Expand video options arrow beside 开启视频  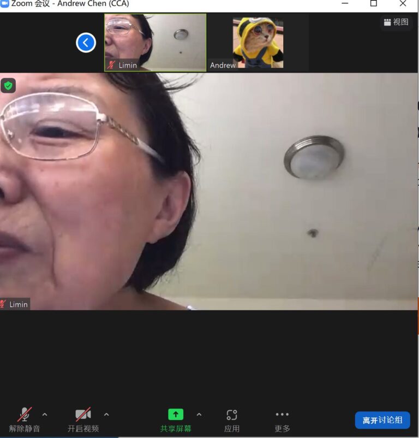pos(106,415)
